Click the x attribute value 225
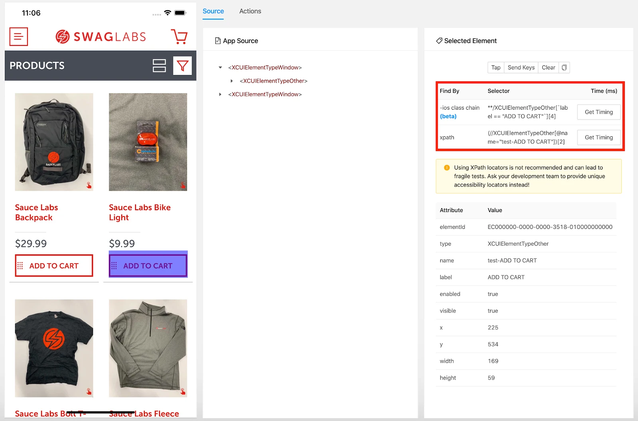 tap(493, 327)
